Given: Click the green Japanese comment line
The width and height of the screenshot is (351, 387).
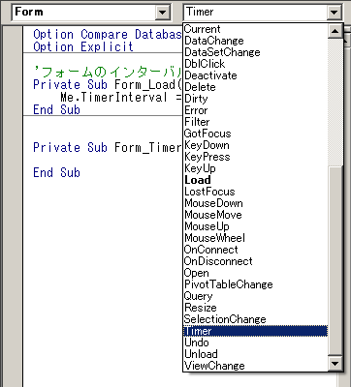Looking at the screenshot, I should click(108, 72).
